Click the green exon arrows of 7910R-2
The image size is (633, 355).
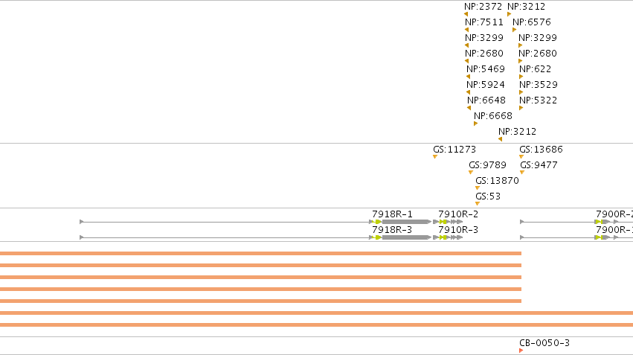[443, 222]
